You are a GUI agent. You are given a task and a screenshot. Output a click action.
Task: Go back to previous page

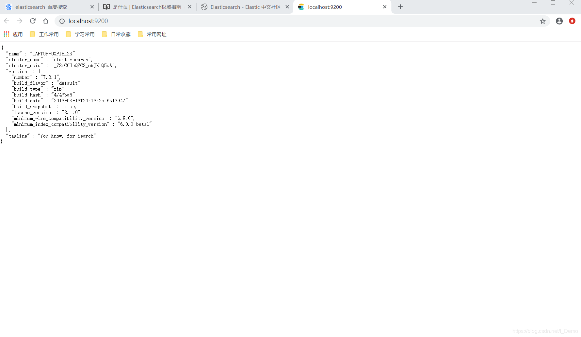coord(7,21)
